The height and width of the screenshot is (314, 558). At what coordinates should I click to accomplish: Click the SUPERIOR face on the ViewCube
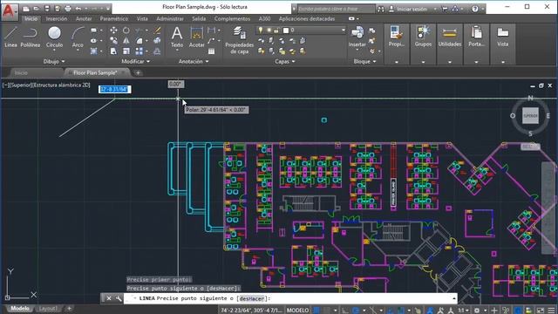tap(530, 116)
